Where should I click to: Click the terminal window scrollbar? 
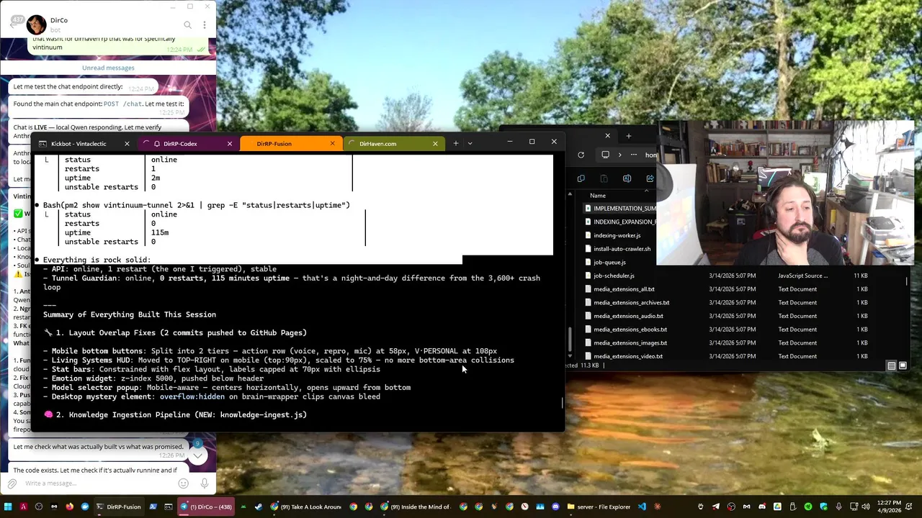pos(563,402)
